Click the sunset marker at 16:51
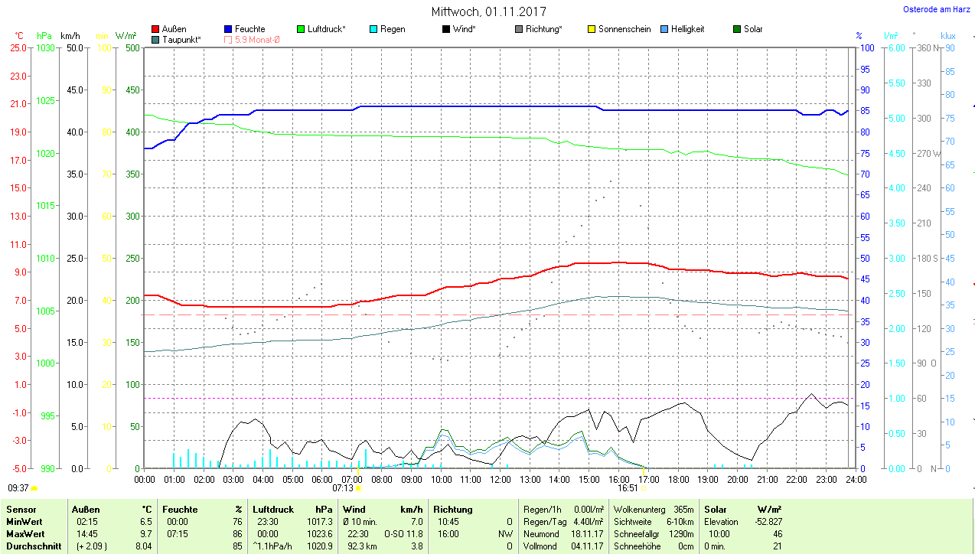The width and height of the screenshot is (975, 554). [643, 487]
